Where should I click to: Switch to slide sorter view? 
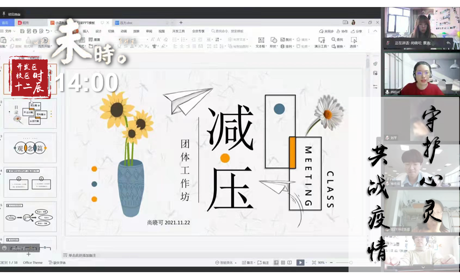(283, 262)
